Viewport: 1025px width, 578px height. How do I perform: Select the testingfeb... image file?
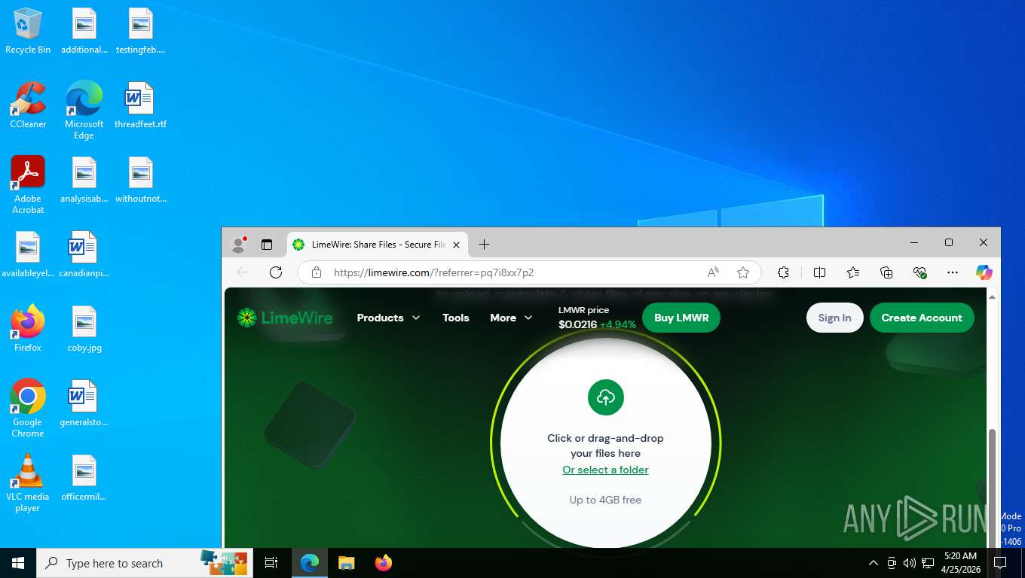[x=140, y=31]
